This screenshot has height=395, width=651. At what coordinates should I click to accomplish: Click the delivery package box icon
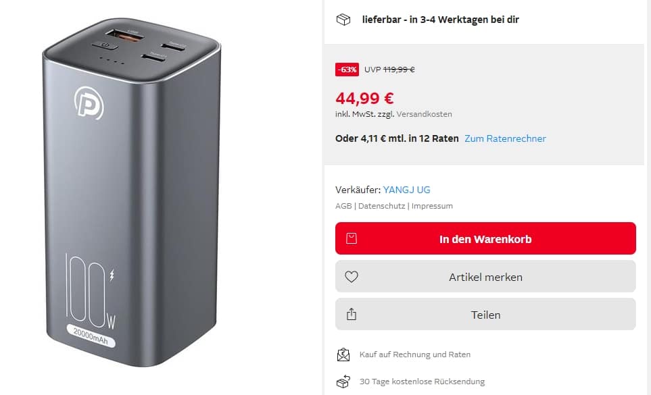pos(343,20)
